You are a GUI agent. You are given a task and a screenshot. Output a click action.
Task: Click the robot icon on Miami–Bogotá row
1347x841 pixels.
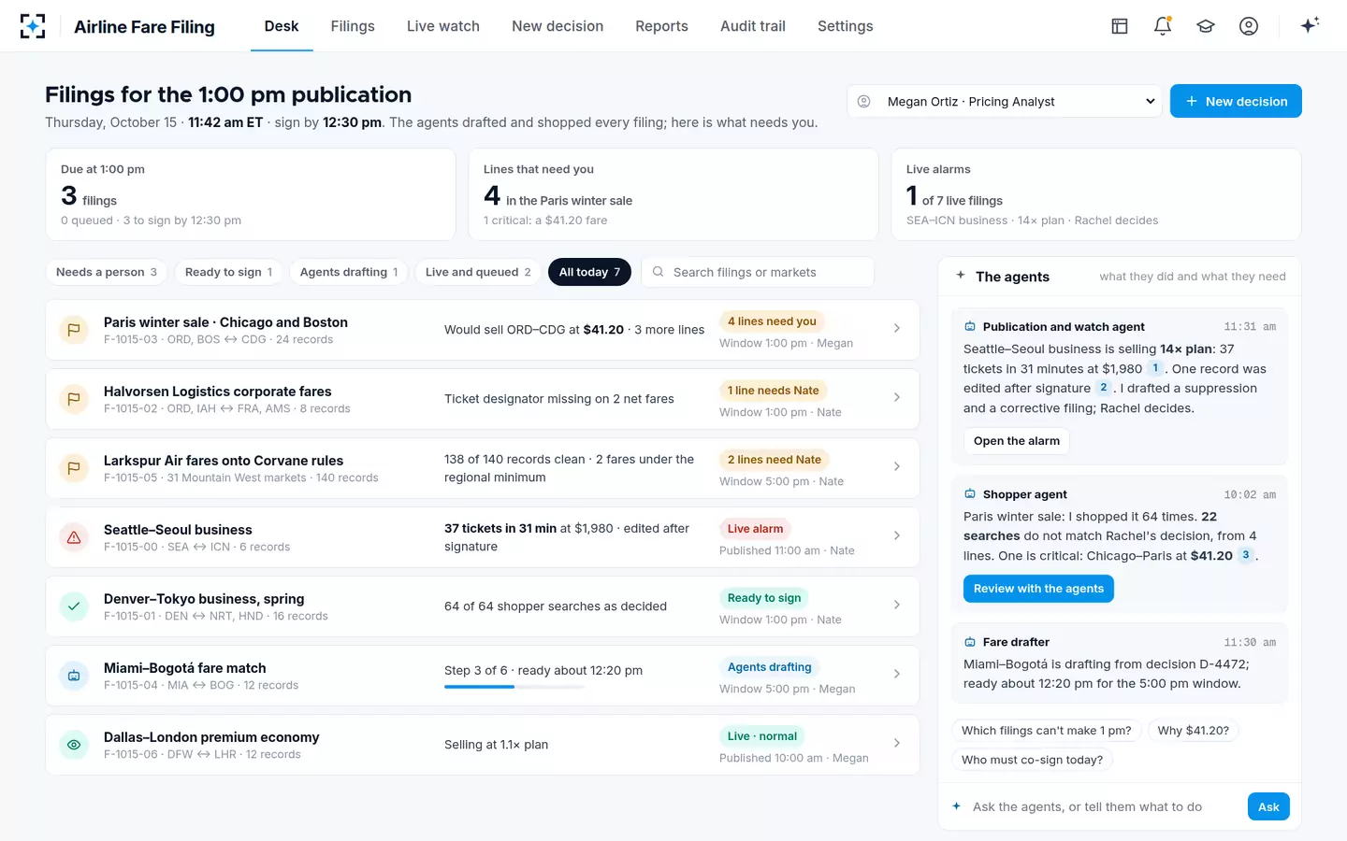coord(74,676)
